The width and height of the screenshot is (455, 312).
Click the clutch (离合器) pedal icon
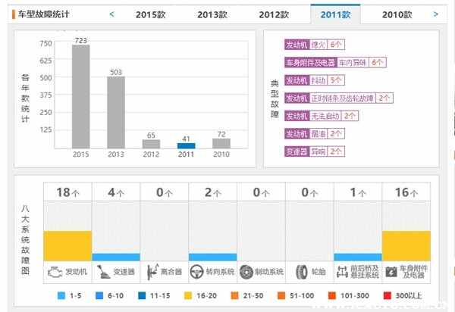[152, 272]
